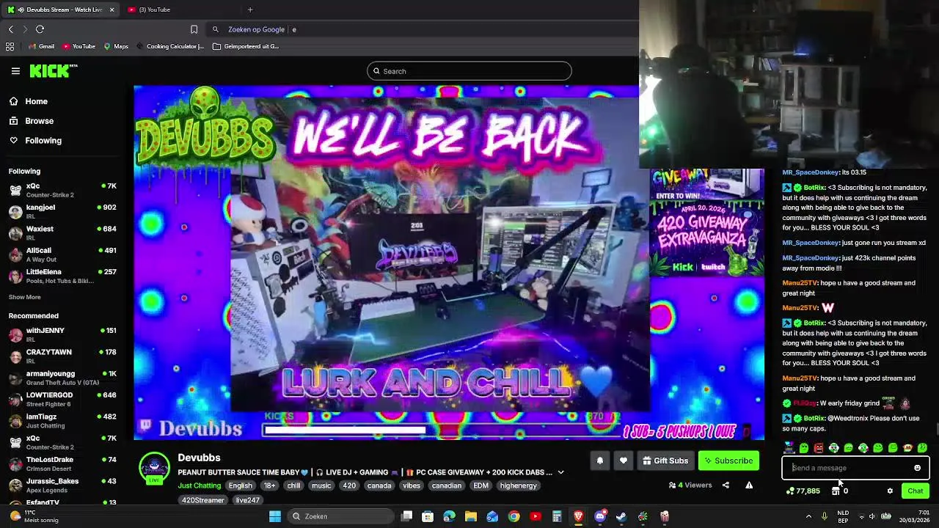Open a new browser tab
Screen dimensions: 939x528
coord(250,10)
